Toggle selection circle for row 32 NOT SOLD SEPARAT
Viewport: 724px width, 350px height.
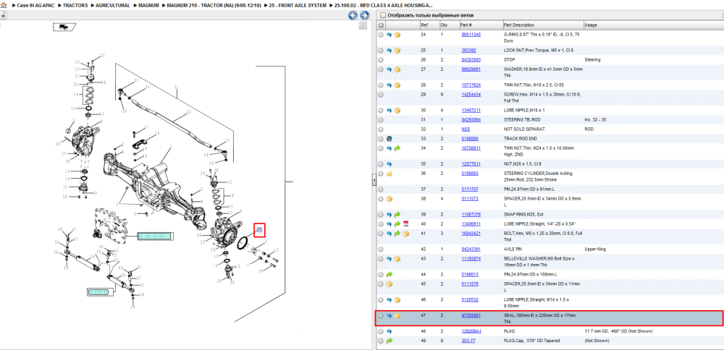point(381,129)
